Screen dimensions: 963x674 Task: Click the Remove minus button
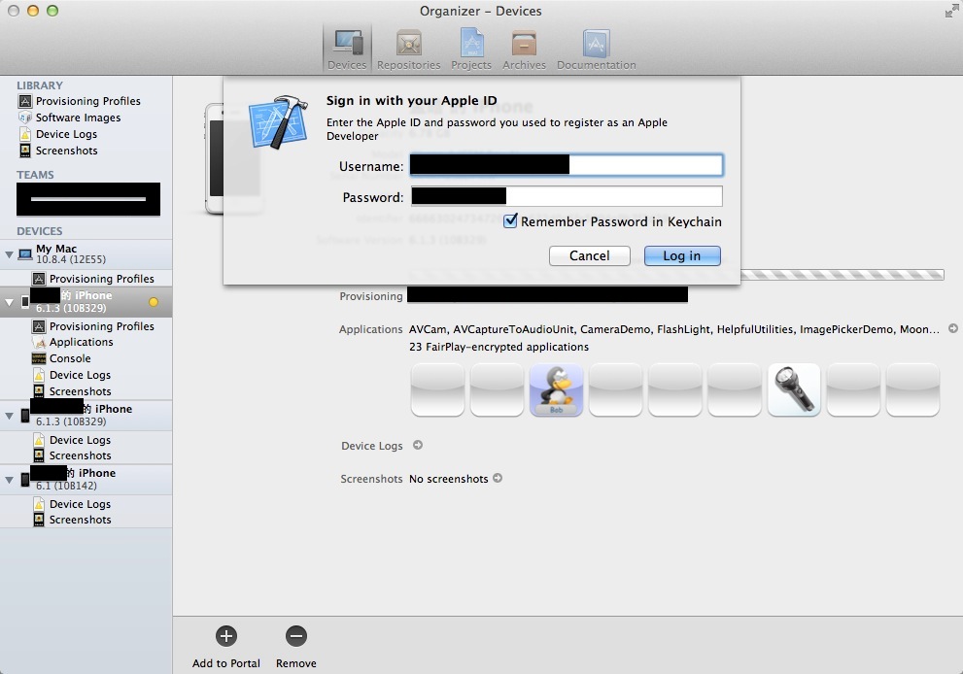(x=296, y=636)
